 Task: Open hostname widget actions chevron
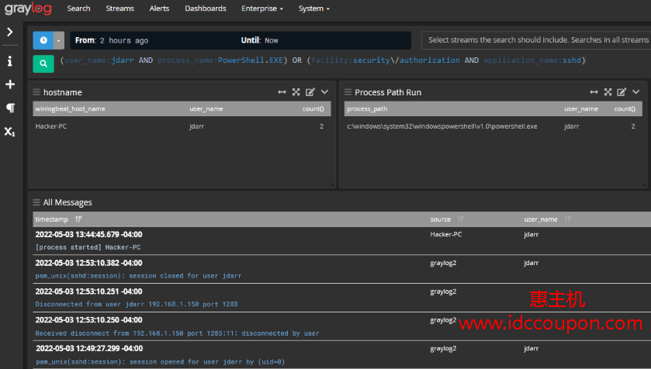(324, 92)
